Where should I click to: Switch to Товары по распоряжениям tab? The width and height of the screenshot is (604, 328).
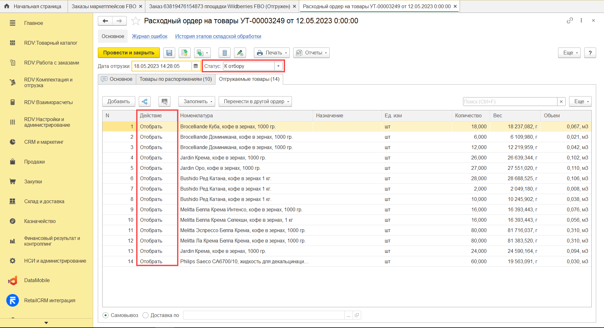point(176,79)
